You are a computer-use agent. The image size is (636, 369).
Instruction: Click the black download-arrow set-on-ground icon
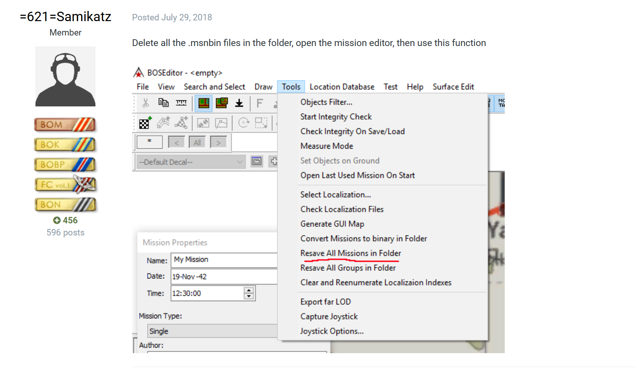tap(239, 103)
